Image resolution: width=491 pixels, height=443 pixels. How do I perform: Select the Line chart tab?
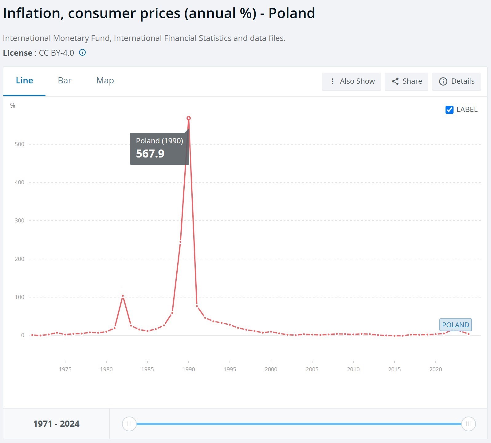tap(25, 81)
